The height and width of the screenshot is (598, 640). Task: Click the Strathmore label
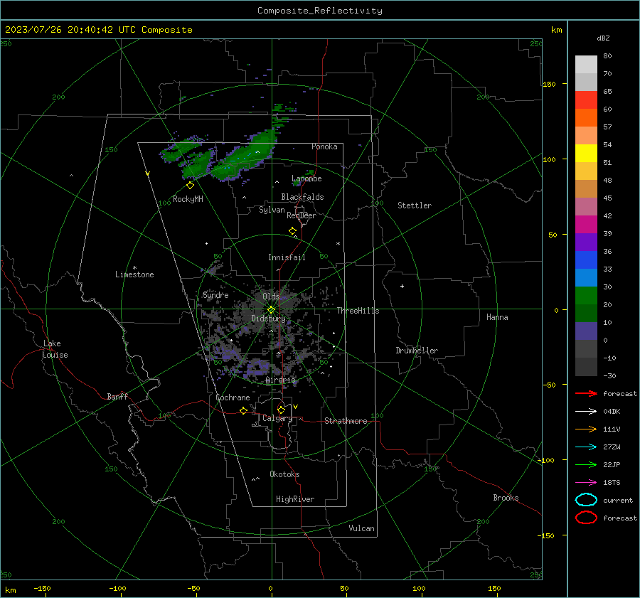pyautogui.click(x=346, y=421)
